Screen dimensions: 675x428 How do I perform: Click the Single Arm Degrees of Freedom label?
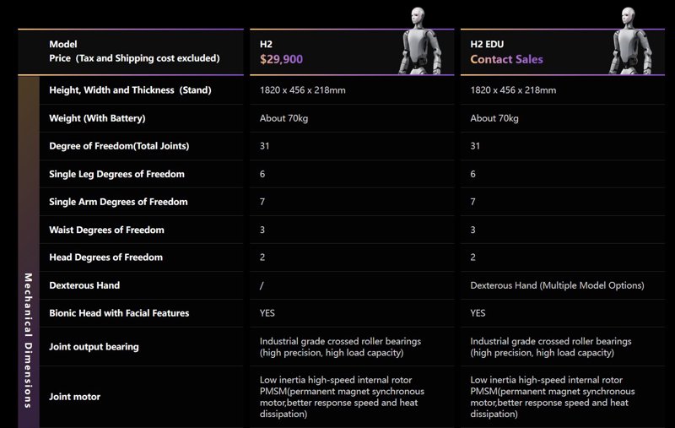118,202
